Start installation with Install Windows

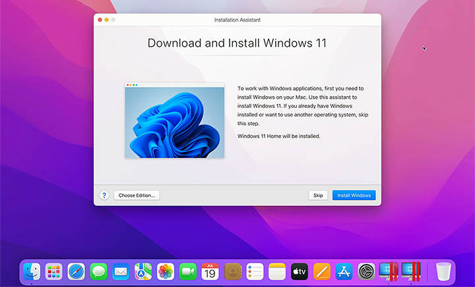(354, 195)
